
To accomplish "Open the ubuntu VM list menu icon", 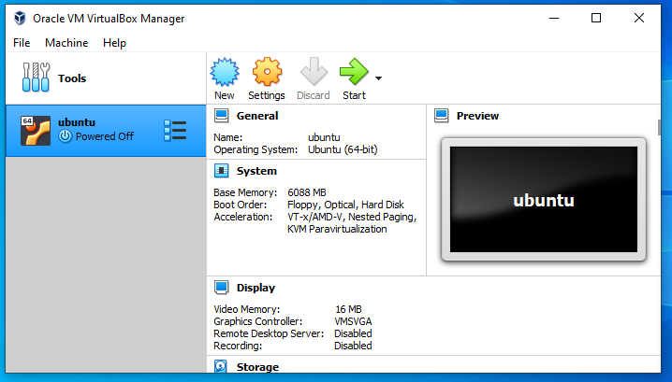I will tap(175, 131).
